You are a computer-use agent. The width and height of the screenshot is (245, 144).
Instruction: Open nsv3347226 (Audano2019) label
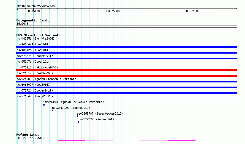[71, 108]
